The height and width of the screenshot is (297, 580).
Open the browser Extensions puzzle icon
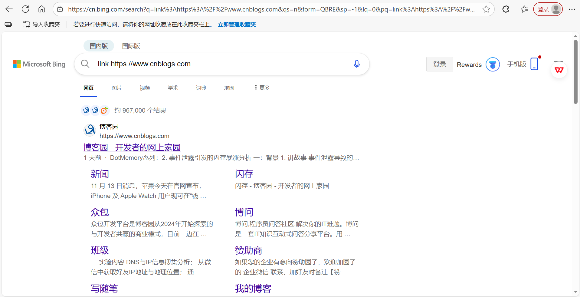[x=506, y=9]
